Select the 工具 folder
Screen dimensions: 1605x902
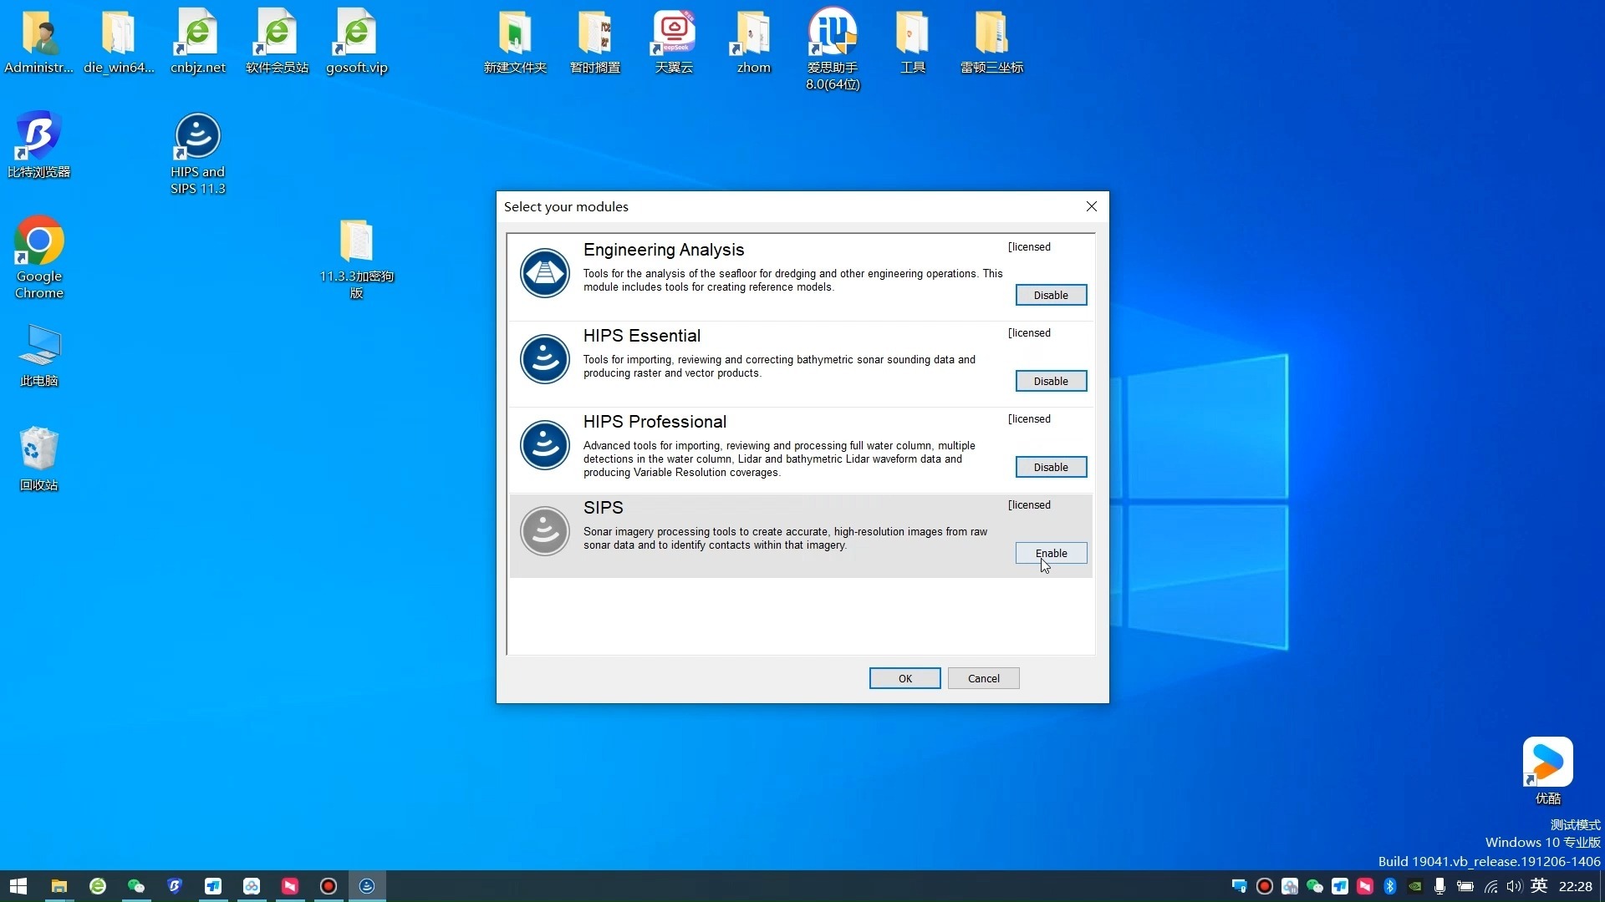point(912,42)
